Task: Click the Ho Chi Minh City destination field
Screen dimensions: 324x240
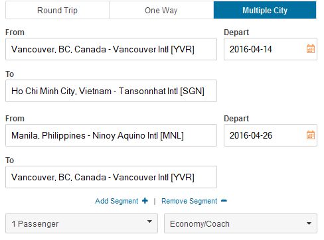Action: [x=111, y=91]
